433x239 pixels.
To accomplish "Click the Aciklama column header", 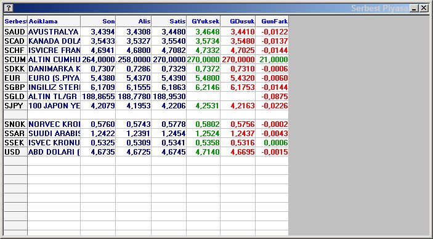I will pyautogui.click(x=54, y=22).
